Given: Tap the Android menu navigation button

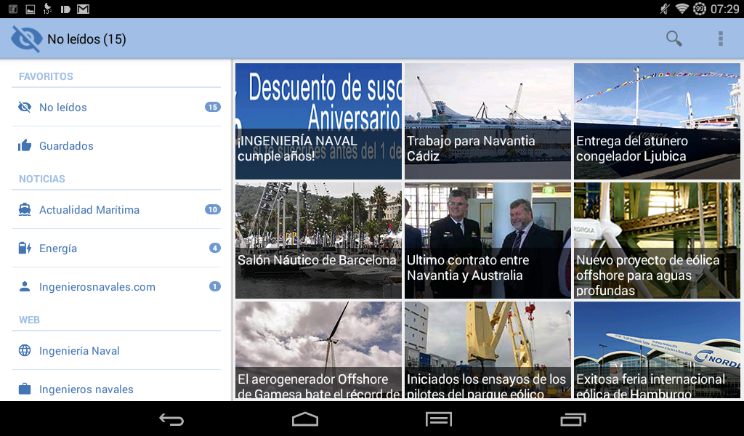Looking at the screenshot, I should [x=439, y=419].
